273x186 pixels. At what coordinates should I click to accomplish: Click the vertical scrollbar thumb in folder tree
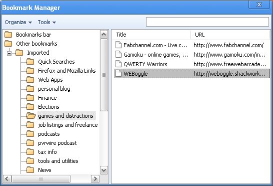point(104,75)
